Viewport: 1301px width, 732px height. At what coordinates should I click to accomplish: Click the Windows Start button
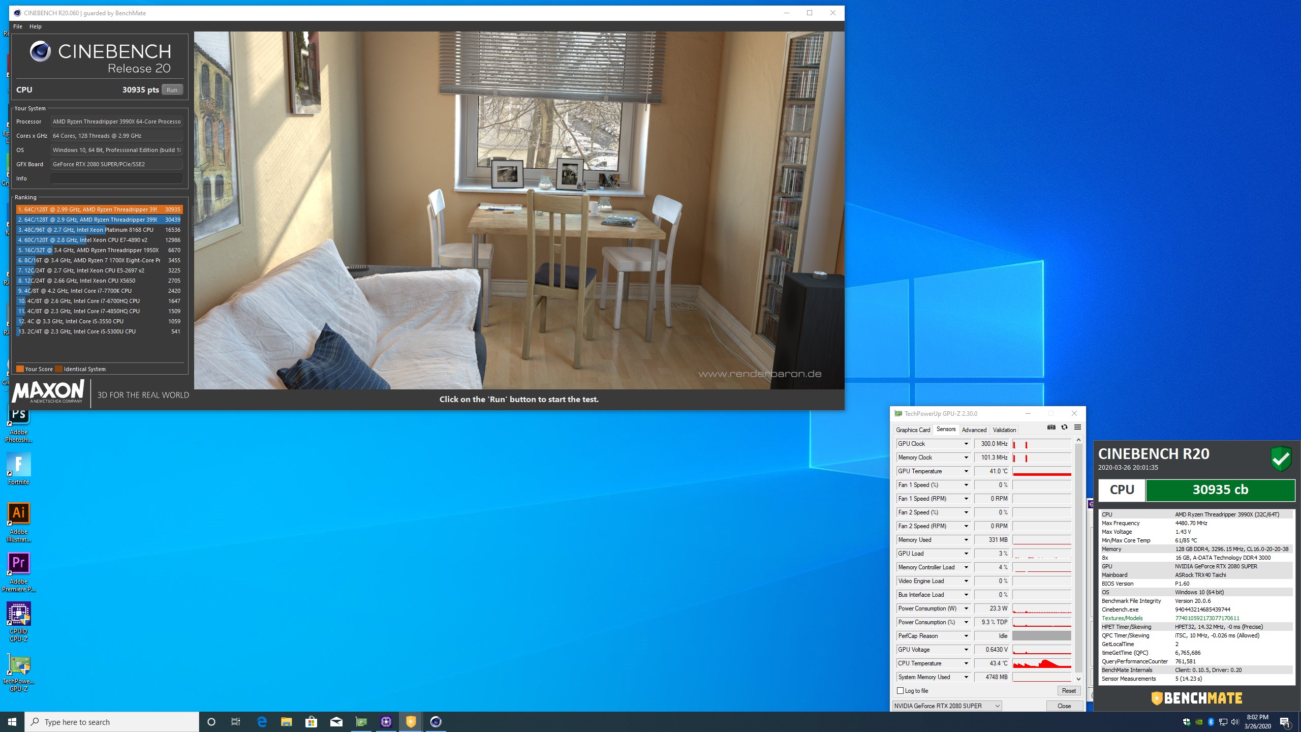coord(12,722)
